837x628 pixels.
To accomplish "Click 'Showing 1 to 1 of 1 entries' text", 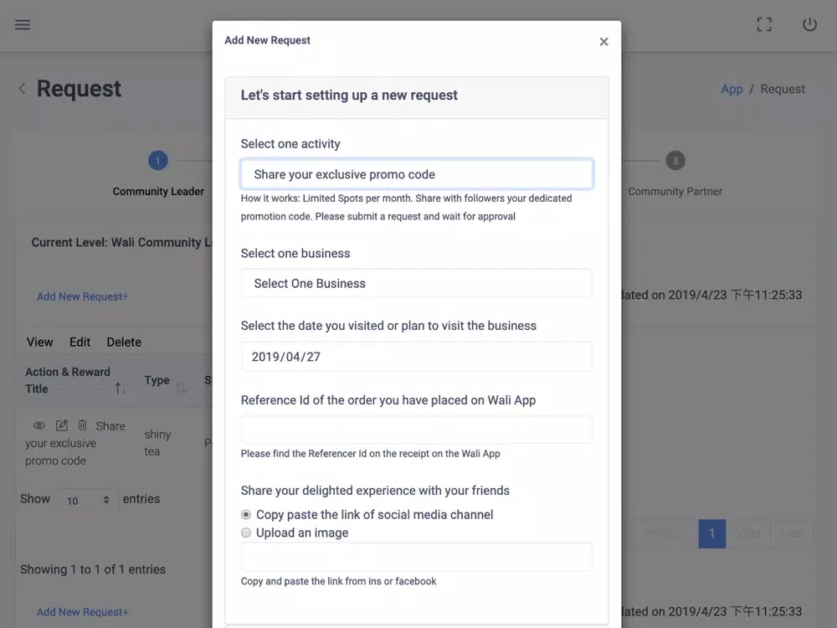I will point(93,569).
